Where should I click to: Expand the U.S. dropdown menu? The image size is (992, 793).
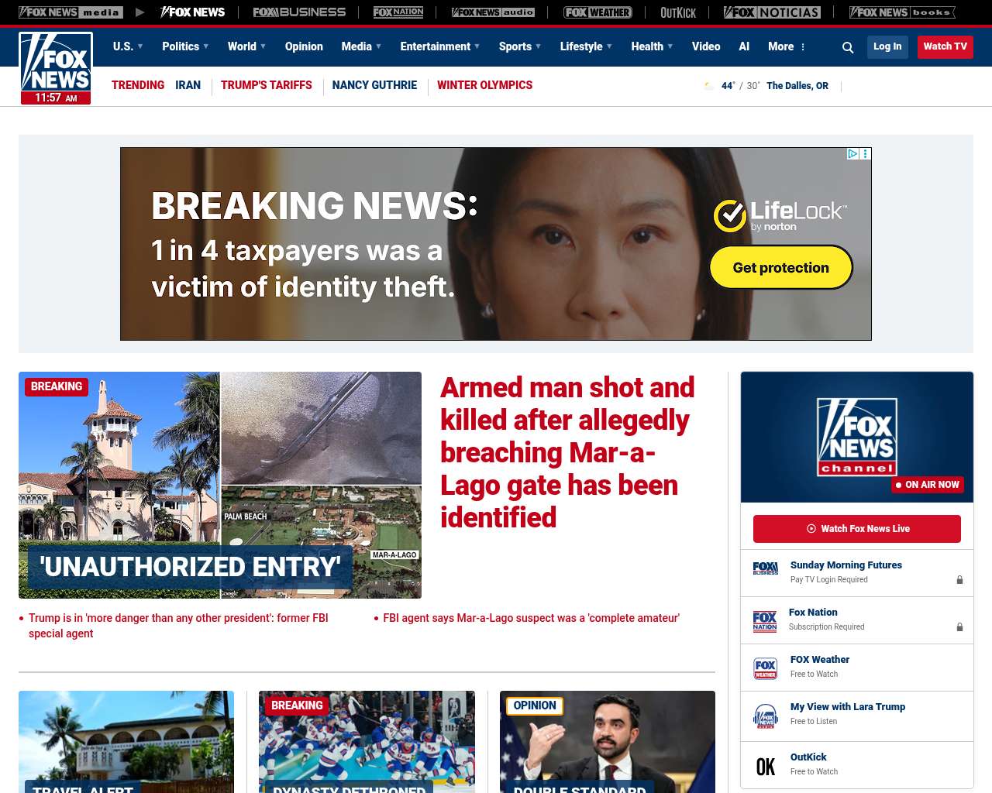click(128, 46)
